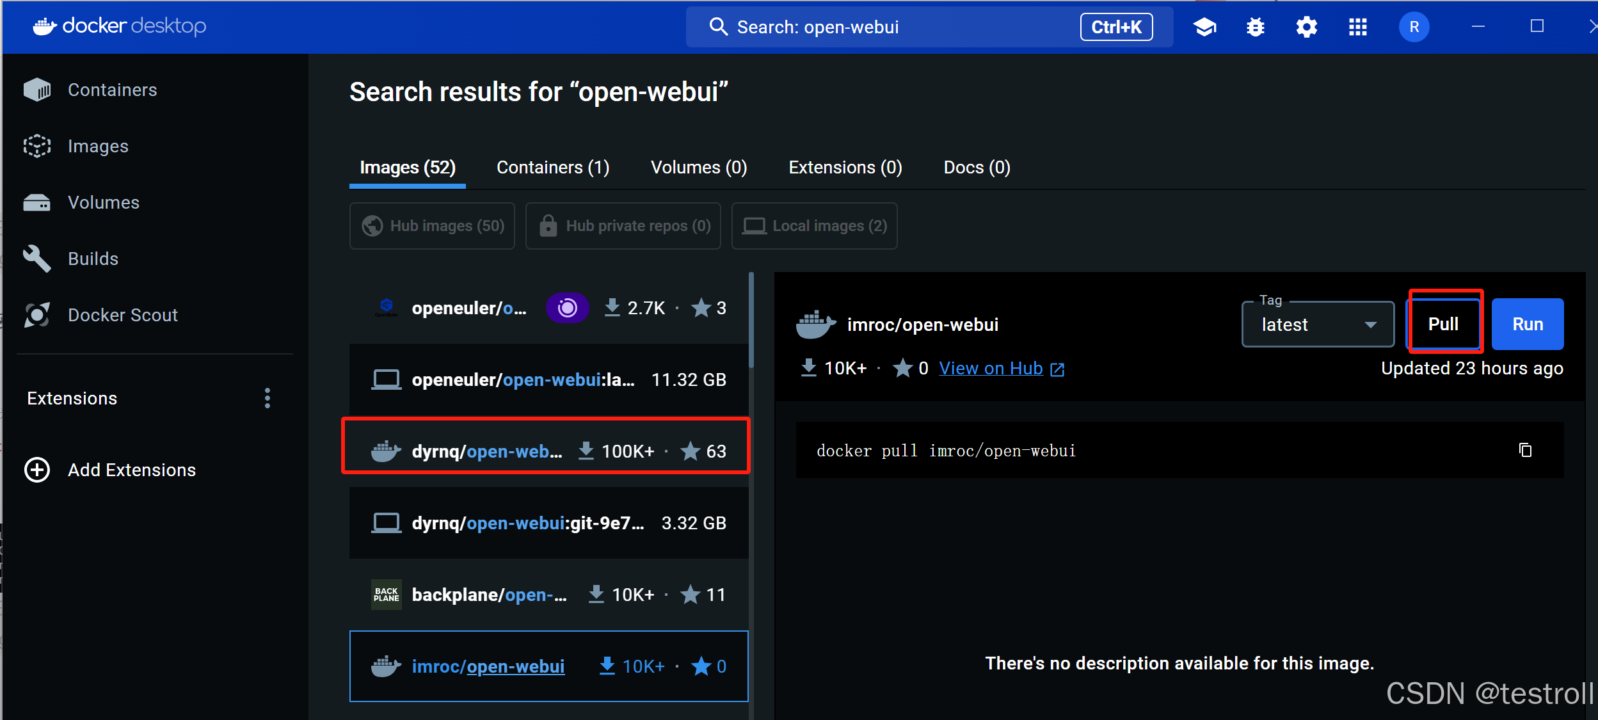Image resolution: width=1598 pixels, height=720 pixels.
Task: Open settings gear icon in header
Action: coord(1306,27)
